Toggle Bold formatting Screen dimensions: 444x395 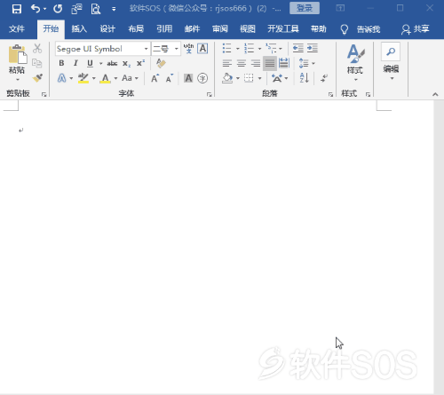click(61, 63)
